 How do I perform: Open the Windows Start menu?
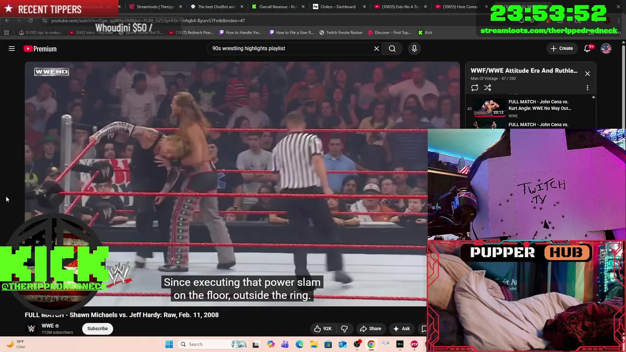coord(169,344)
